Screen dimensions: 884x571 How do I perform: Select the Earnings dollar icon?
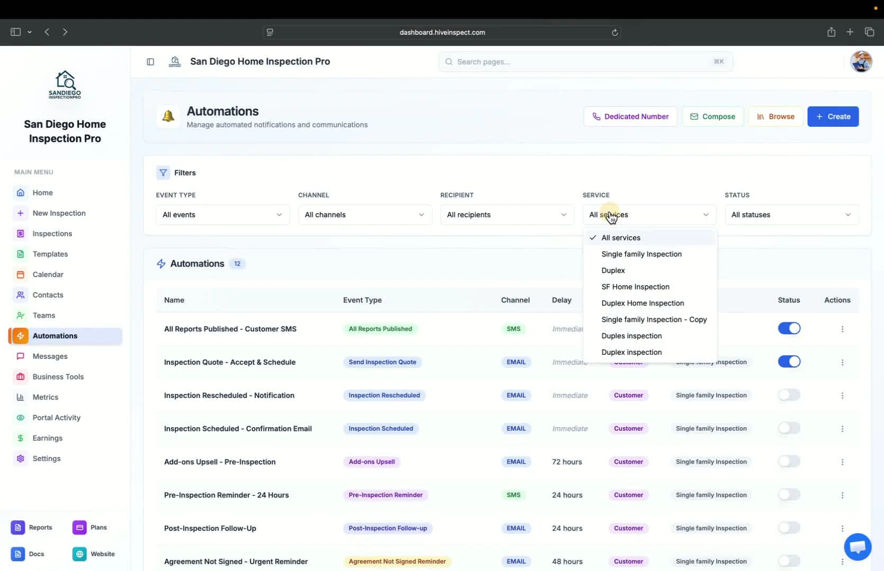click(20, 438)
